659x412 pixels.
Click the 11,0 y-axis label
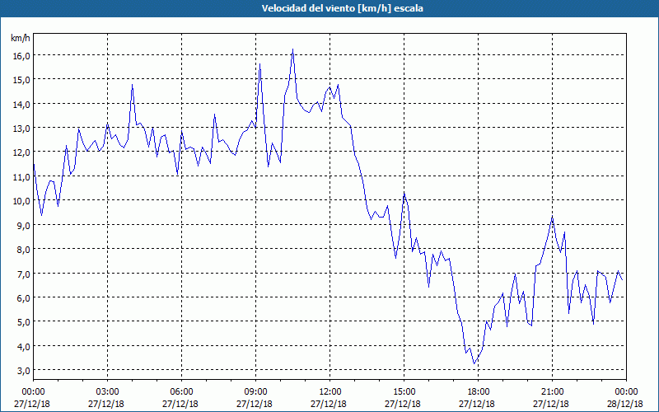click(x=20, y=176)
